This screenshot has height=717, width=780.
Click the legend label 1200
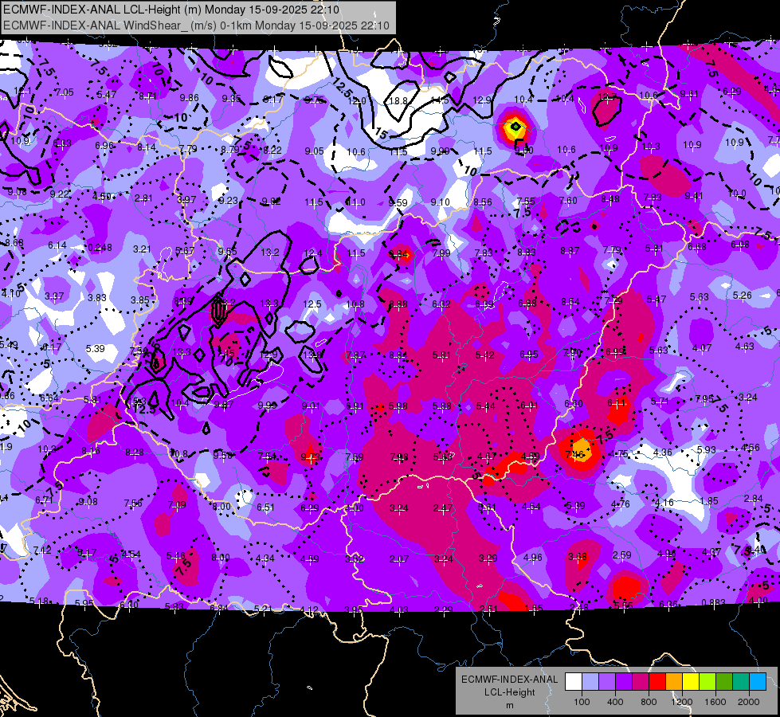[x=681, y=702]
